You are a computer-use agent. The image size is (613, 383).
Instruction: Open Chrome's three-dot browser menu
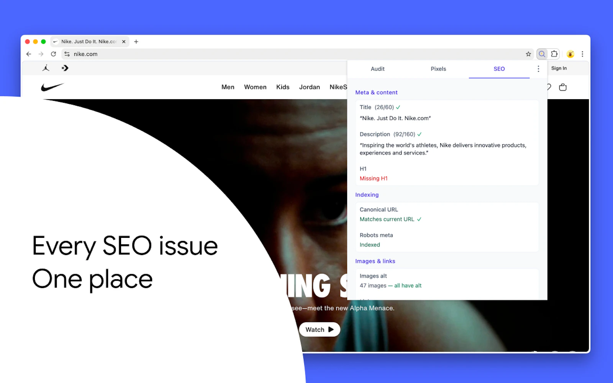[x=582, y=54]
